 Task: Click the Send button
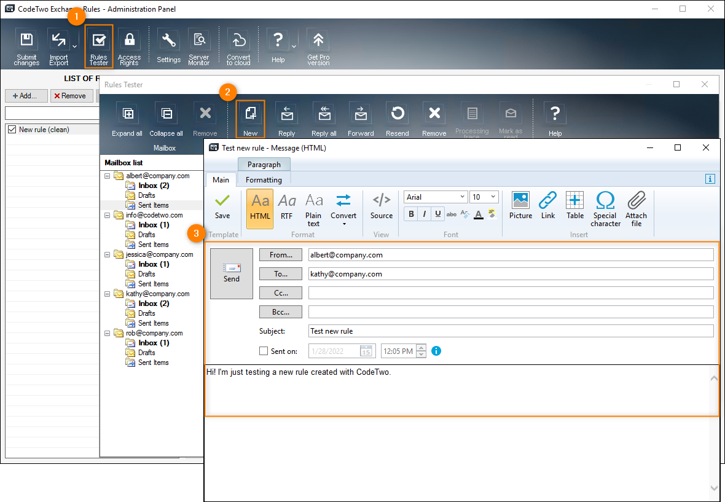pyautogui.click(x=232, y=273)
